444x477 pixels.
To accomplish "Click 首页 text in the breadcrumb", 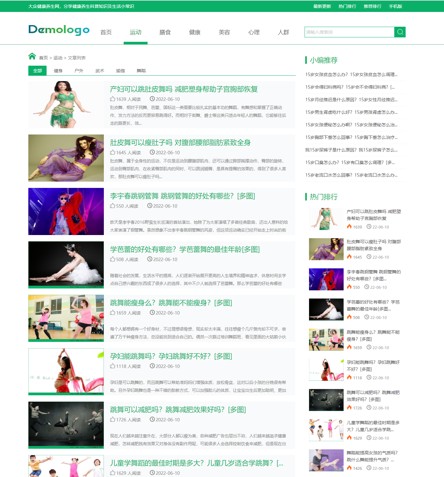I will [43, 58].
